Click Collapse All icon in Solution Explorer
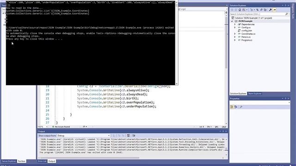Image resolution: width=296 pixels, height=166 pixels. tap(261, 10)
